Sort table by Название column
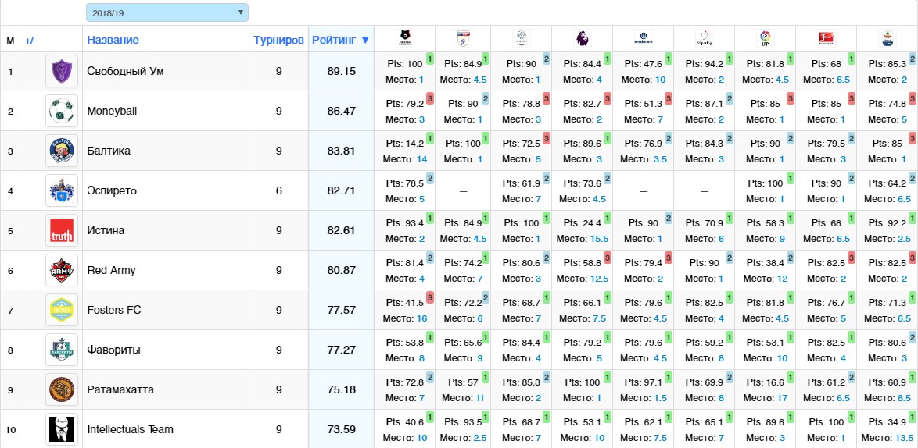Screen dimensions: 918x448 coord(113,40)
